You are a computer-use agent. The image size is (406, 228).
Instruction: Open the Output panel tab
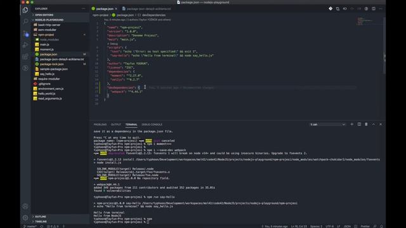[115, 124]
